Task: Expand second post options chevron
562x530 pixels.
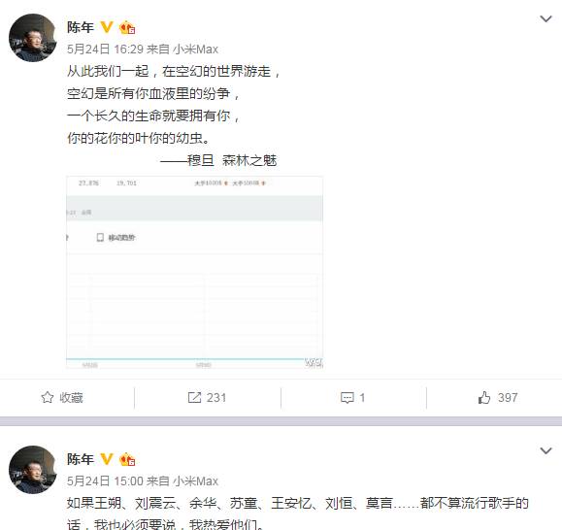Action: pos(545,450)
